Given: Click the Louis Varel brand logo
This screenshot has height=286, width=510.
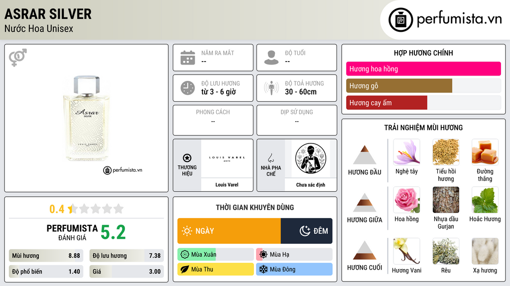Looking at the screenshot, I should coord(227,158).
